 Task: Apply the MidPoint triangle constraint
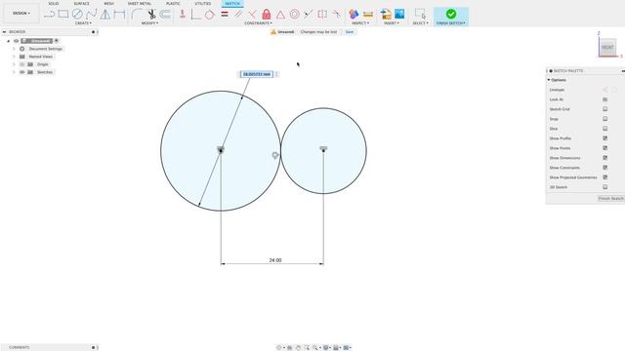click(x=280, y=15)
